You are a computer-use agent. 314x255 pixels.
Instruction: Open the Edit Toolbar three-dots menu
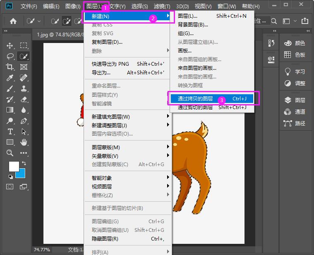24,153
